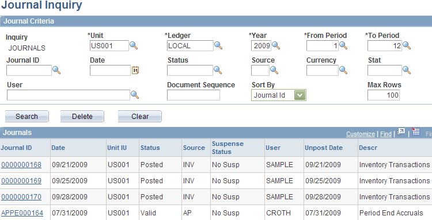Click the Find link in Journals grid
The image size is (432, 220).
[x=386, y=134]
